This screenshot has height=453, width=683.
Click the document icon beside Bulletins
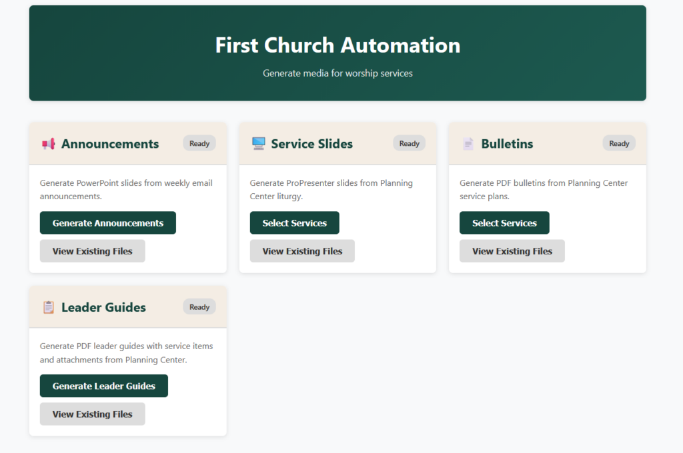coord(468,144)
